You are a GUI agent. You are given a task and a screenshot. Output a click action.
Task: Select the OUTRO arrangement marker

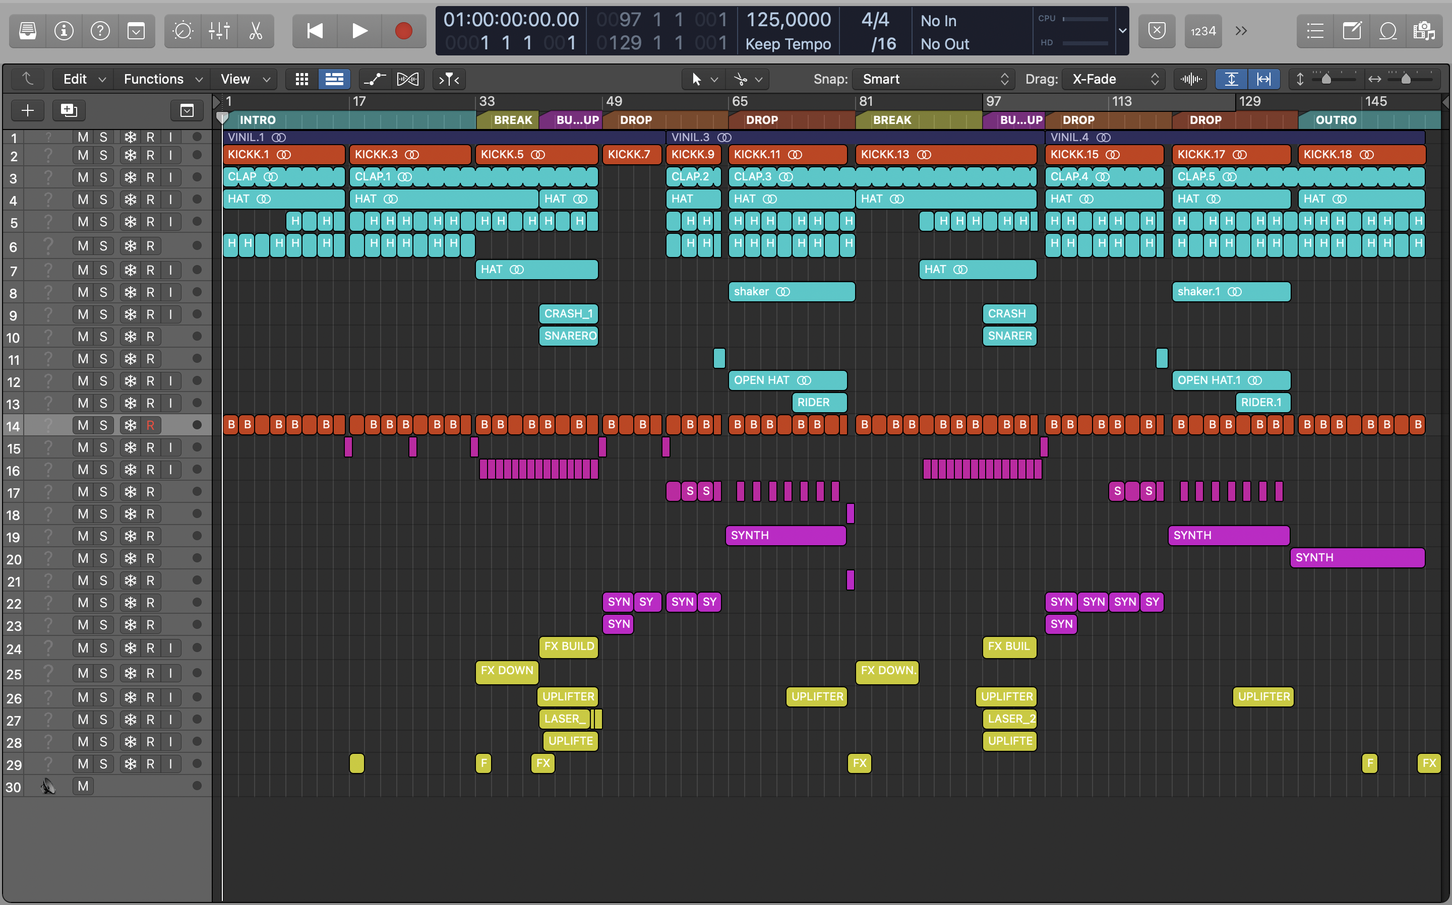pos(1369,120)
